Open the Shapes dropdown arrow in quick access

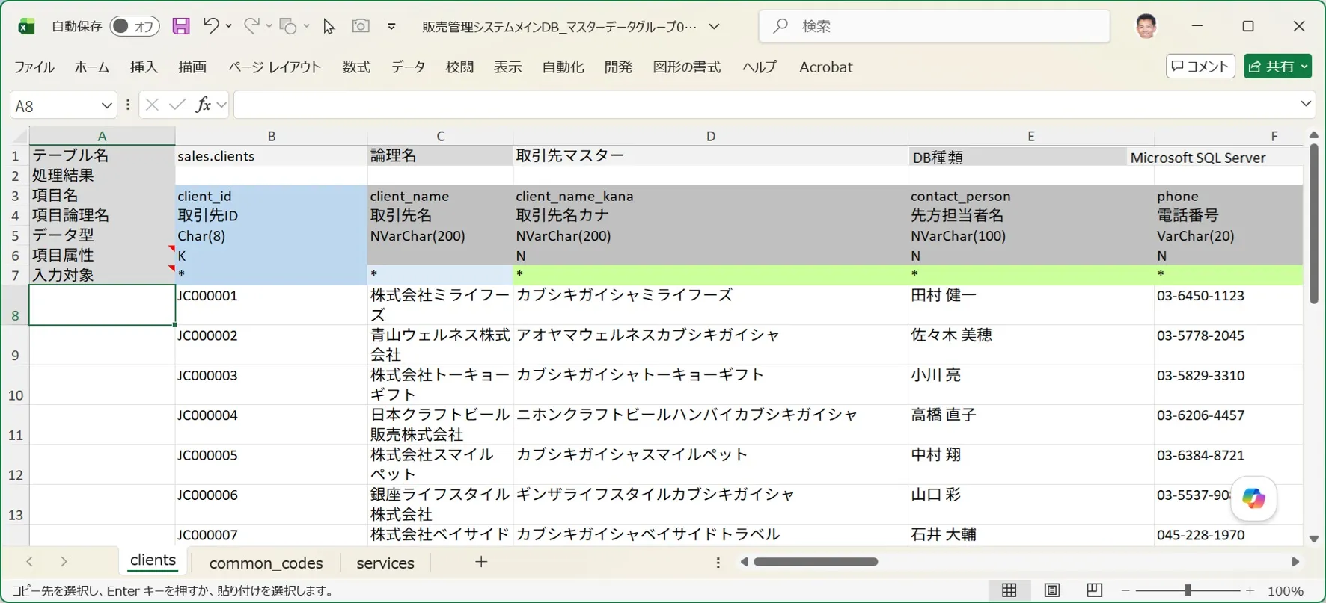307,26
